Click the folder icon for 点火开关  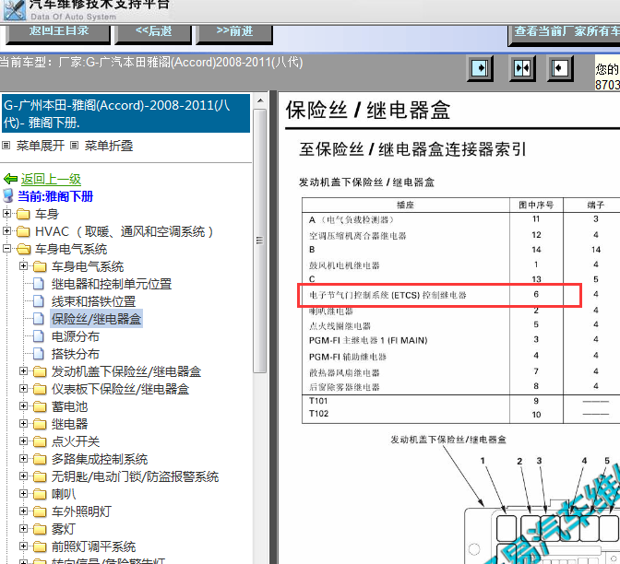click(x=40, y=441)
